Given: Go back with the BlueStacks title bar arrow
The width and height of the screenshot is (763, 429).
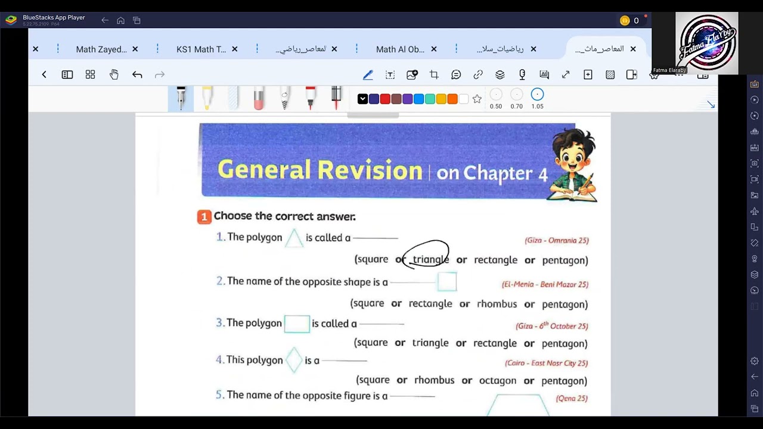Looking at the screenshot, I should pos(105,20).
